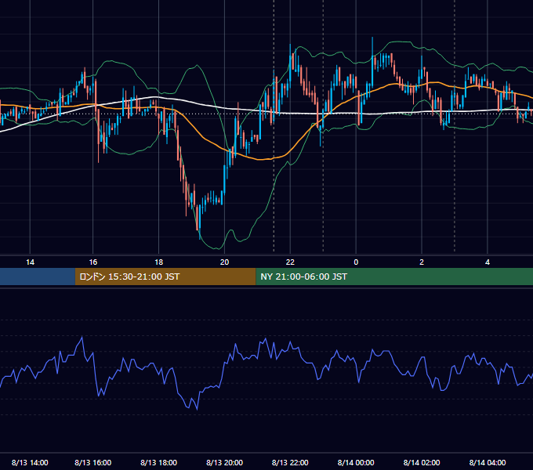533x470 pixels.
Task: Click the 8/13 16:00 date label
Action: click(92, 462)
